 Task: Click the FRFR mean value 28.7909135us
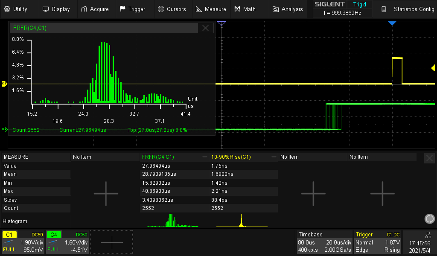pyautogui.click(x=159, y=174)
